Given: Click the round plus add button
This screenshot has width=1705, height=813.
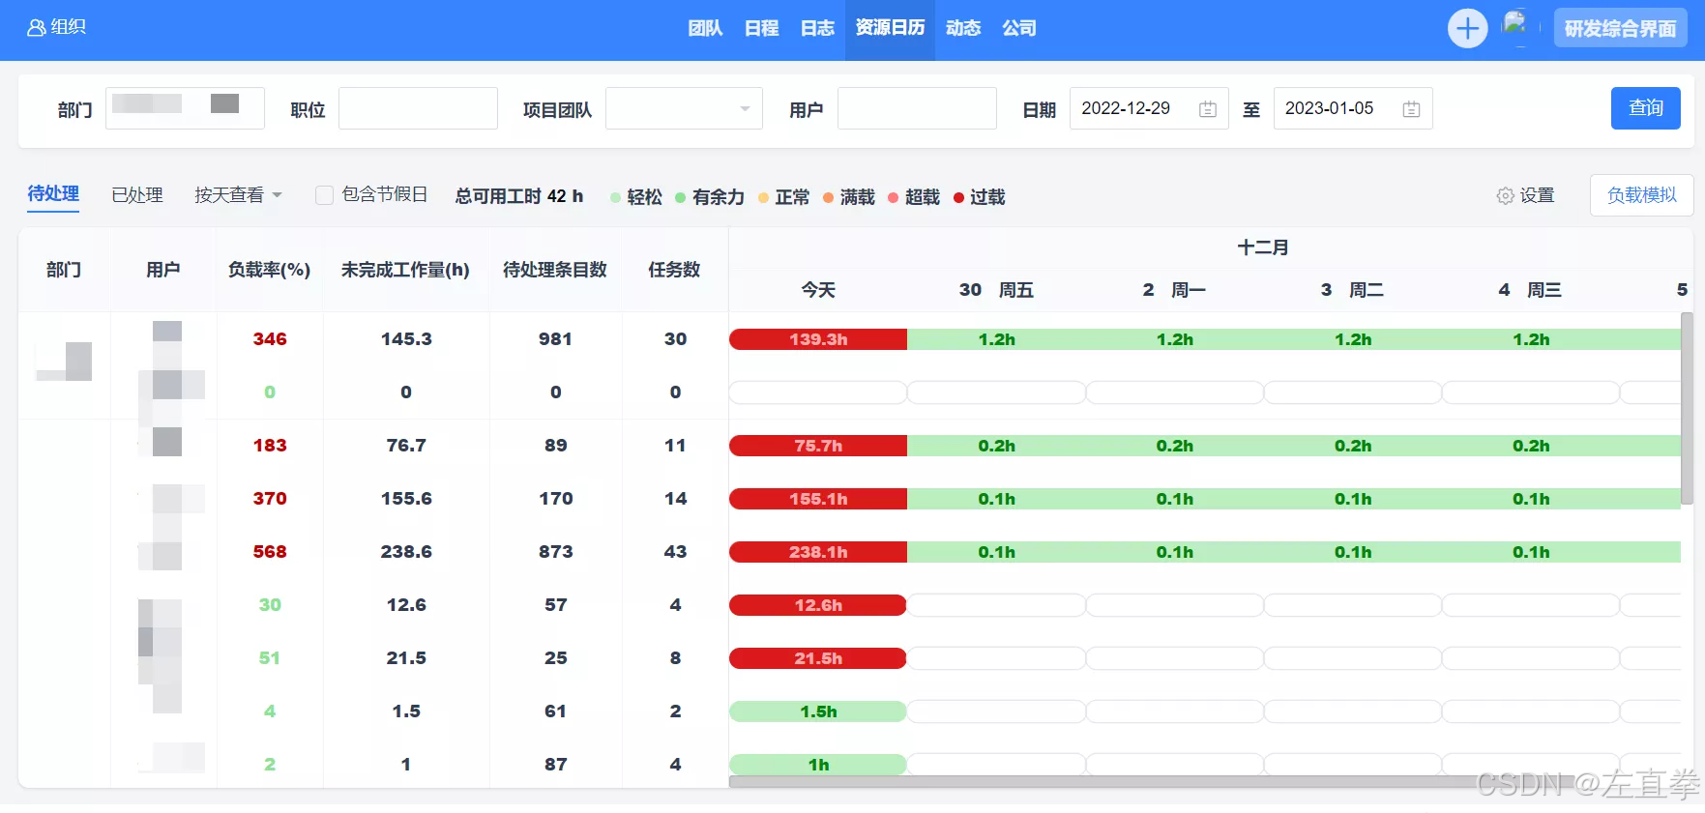Looking at the screenshot, I should click(1467, 29).
